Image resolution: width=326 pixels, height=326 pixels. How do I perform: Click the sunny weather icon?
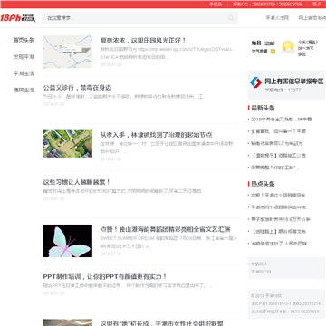pyautogui.click(x=288, y=47)
